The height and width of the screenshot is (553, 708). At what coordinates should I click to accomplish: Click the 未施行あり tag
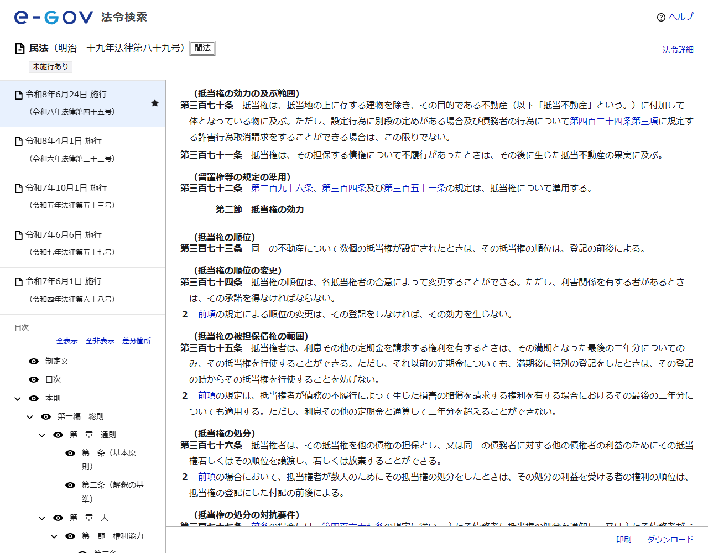(x=50, y=67)
